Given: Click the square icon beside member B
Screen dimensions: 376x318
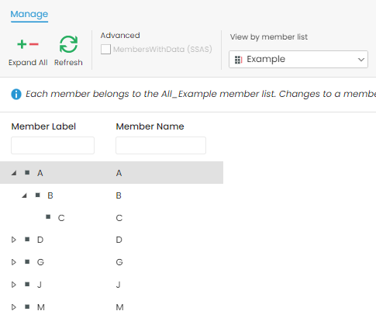Looking at the screenshot, I should (x=38, y=195).
